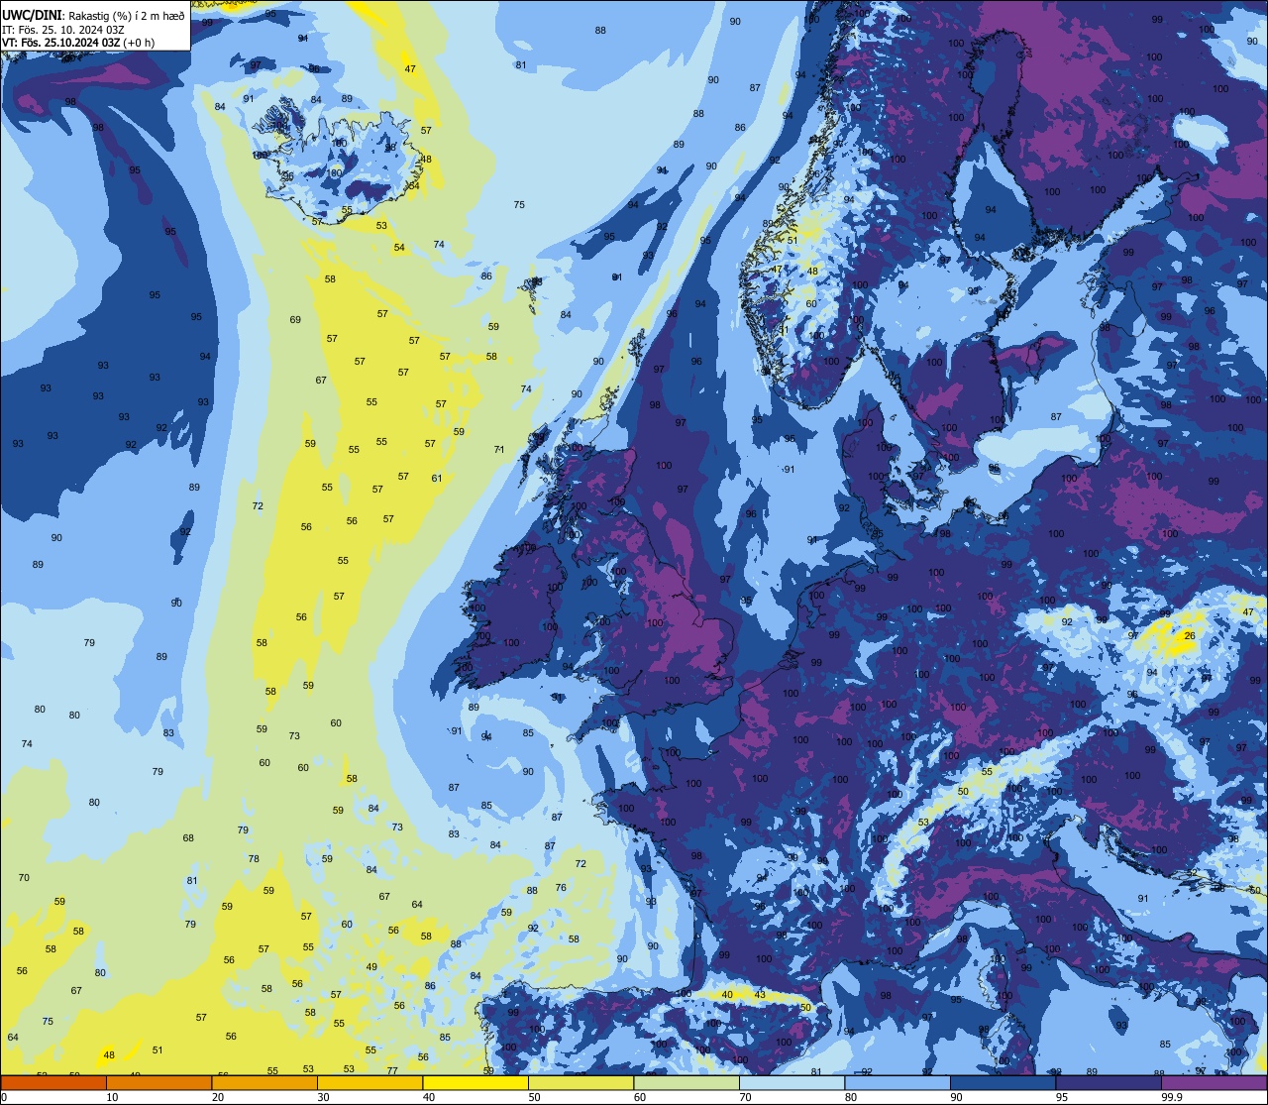This screenshot has height=1105, width=1268.
Task: Choose the 50–60 pale yellow legend swatch
Action: 581,1082
